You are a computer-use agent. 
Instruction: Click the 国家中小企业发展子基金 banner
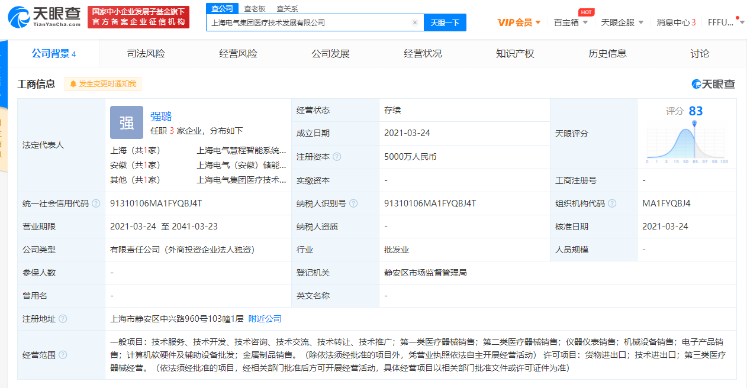(x=139, y=17)
